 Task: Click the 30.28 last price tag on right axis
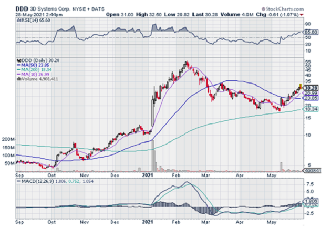(311, 88)
